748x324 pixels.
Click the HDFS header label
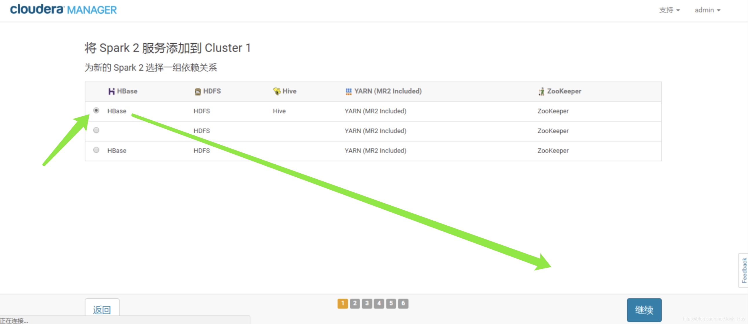point(212,91)
